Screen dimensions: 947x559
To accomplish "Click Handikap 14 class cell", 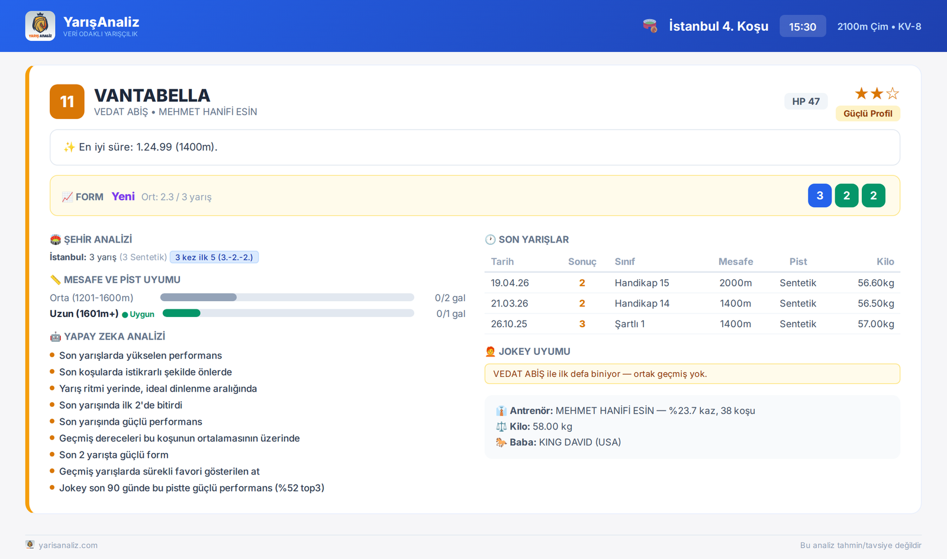I will pyautogui.click(x=642, y=303).
